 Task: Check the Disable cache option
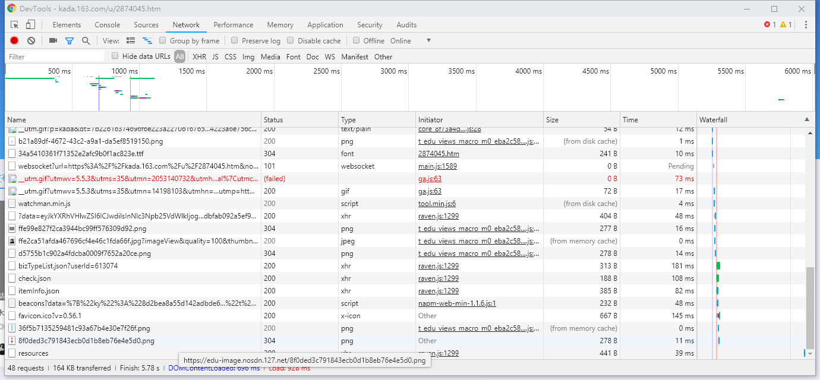coord(291,40)
